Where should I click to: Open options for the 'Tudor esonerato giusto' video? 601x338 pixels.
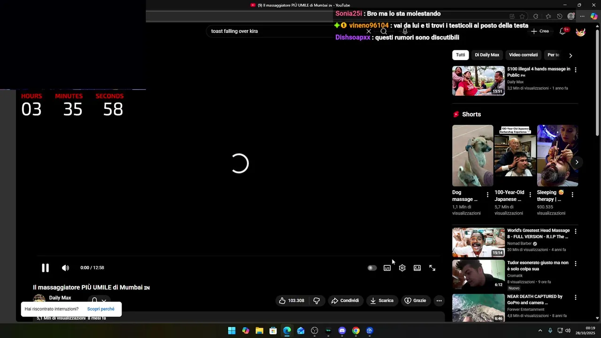pyautogui.click(x=576, y=264)
